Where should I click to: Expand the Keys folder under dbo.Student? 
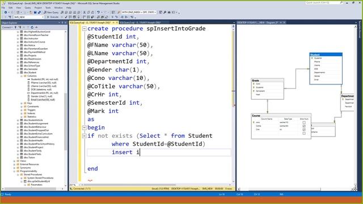[22, 103]
